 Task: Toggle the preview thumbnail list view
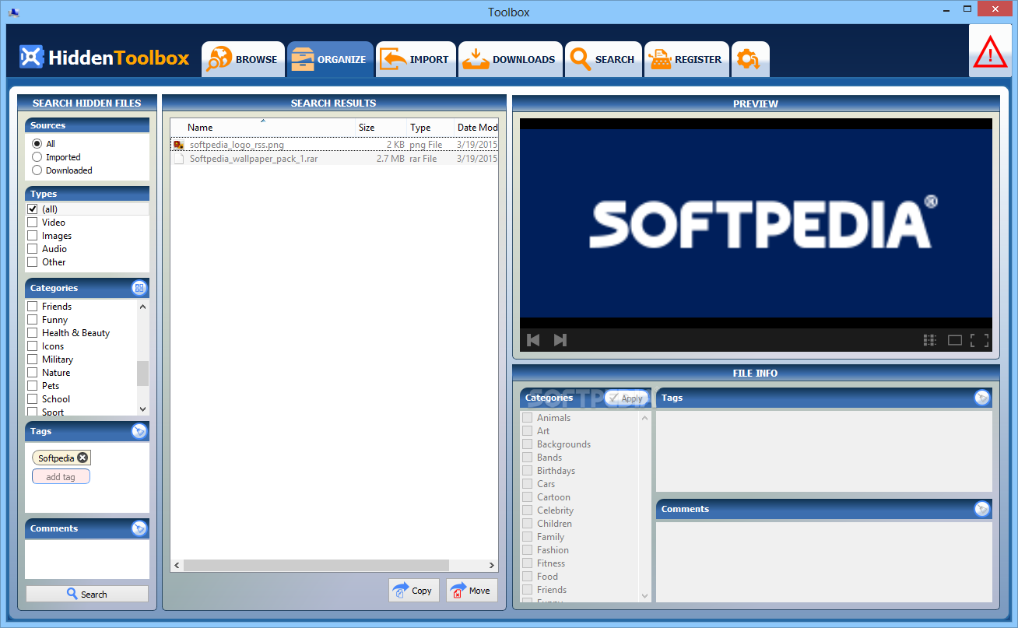(930, 340)
